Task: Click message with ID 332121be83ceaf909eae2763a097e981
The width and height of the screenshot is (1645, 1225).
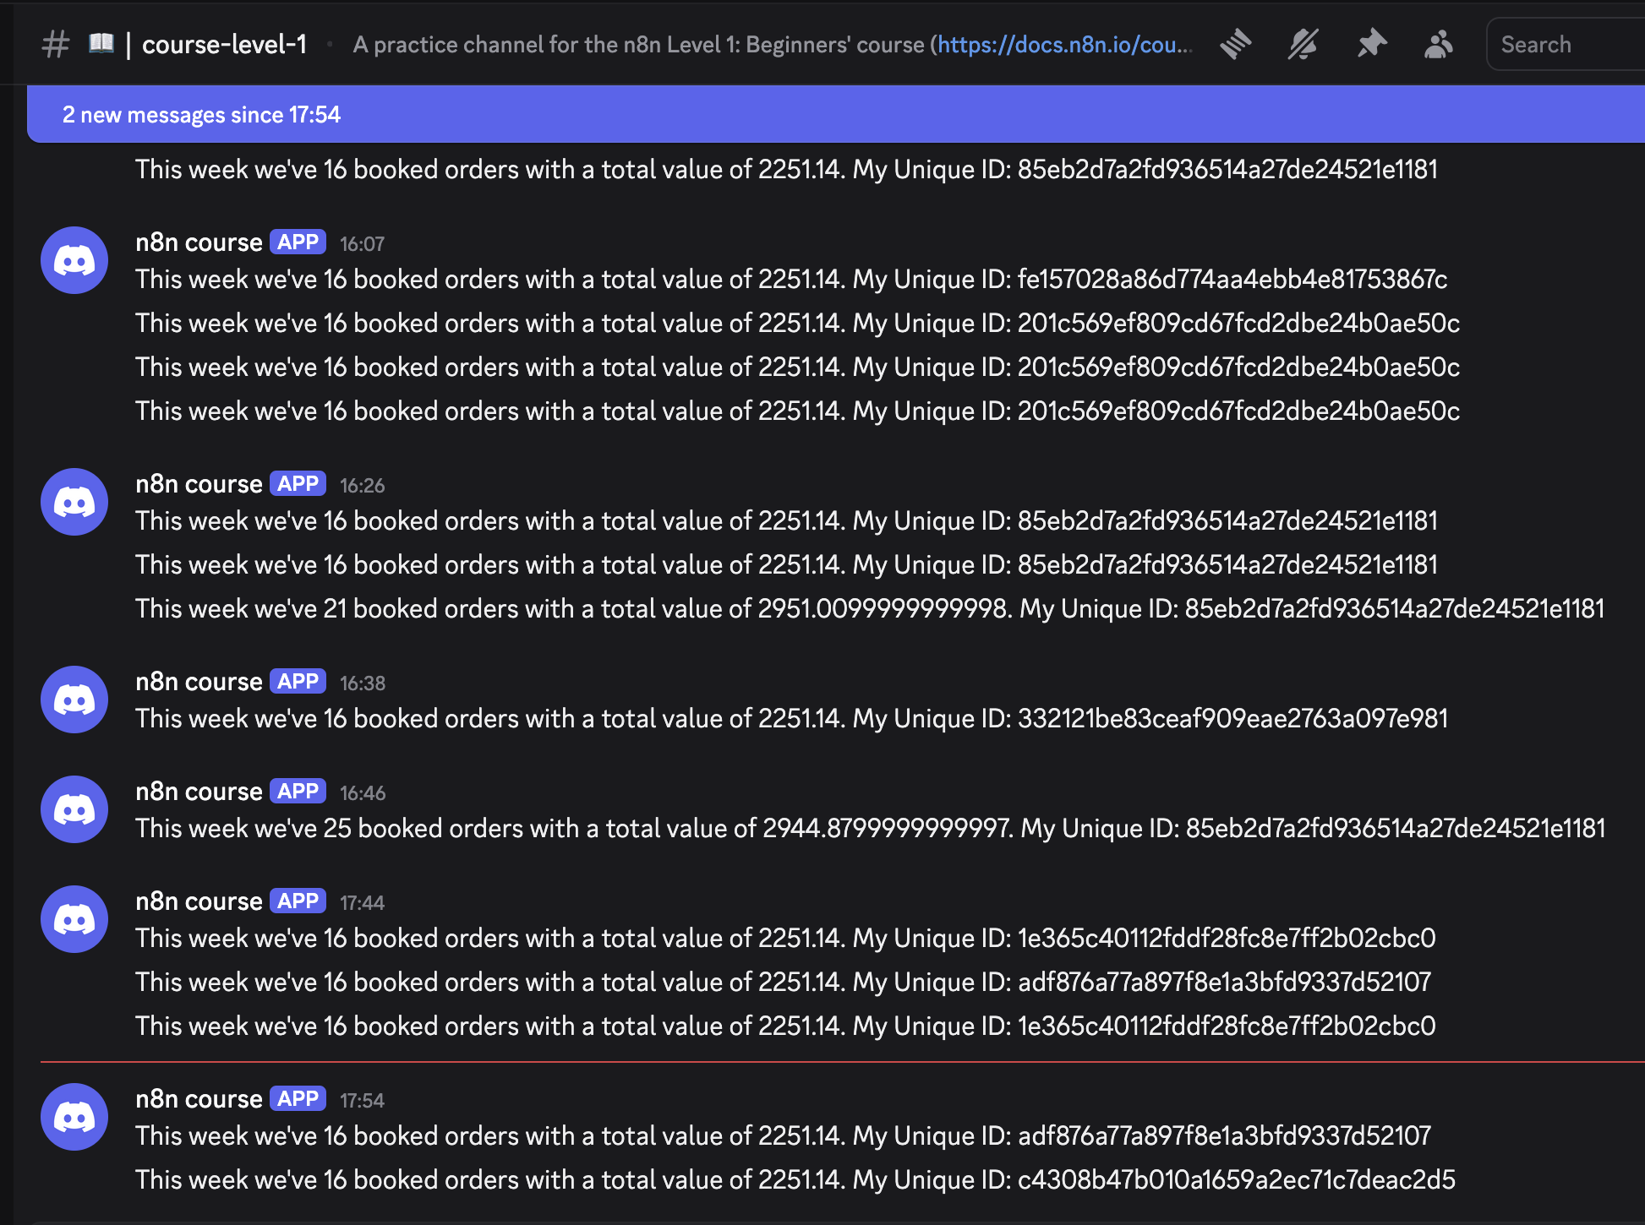Action: click(x=791, y=719)
